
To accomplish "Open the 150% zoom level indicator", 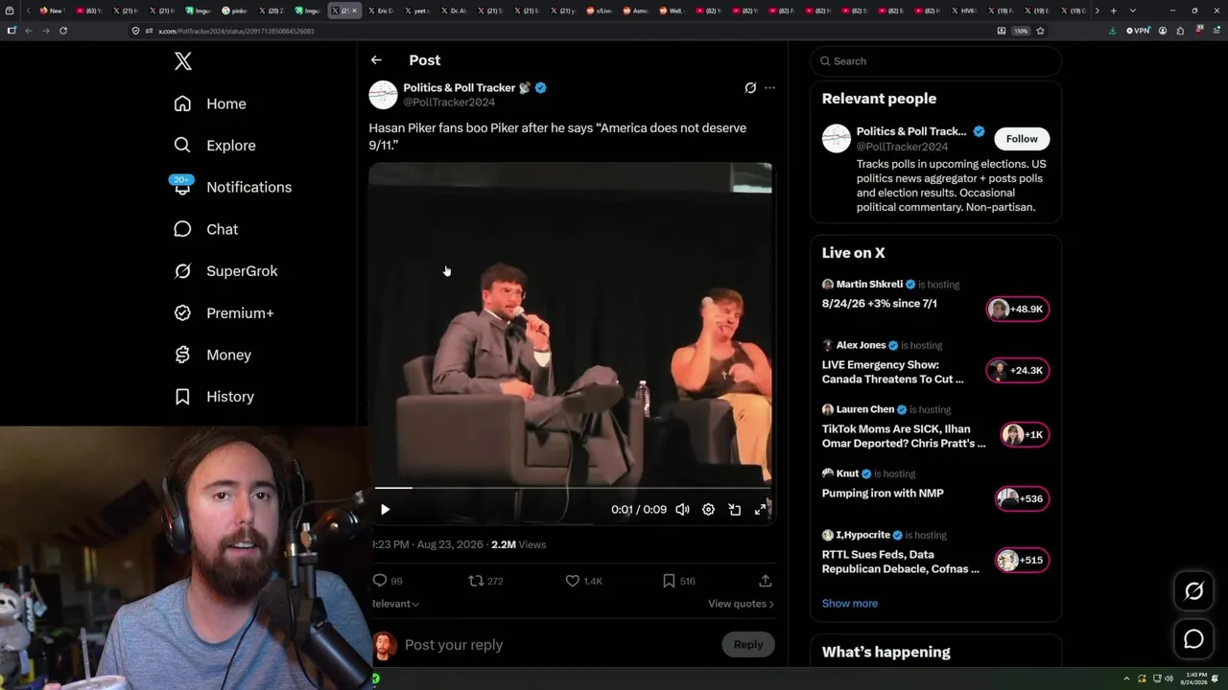I will [x=1022, y=31].
